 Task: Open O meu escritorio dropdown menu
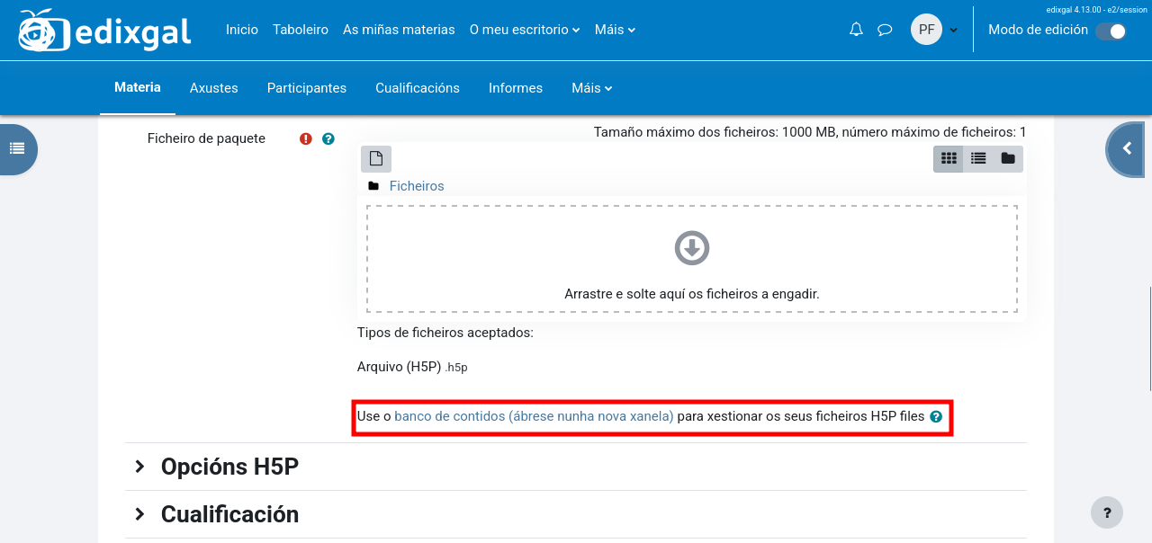(524, 30)
